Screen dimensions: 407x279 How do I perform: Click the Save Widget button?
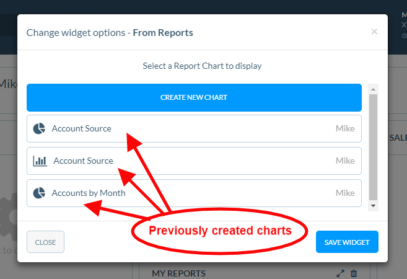click(x=347, y=242)
